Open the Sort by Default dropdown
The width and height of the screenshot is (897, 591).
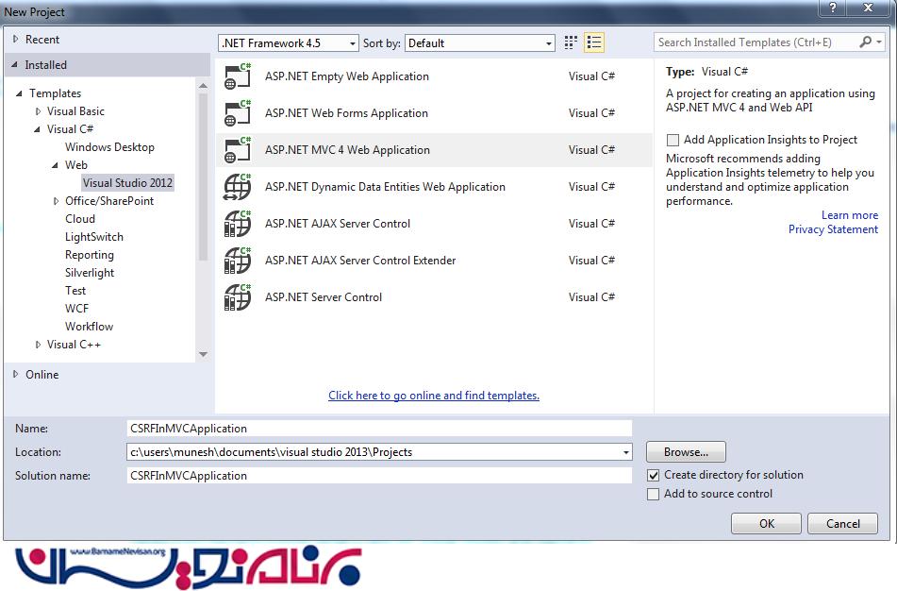pyautogui.click(x=479, y=43)
